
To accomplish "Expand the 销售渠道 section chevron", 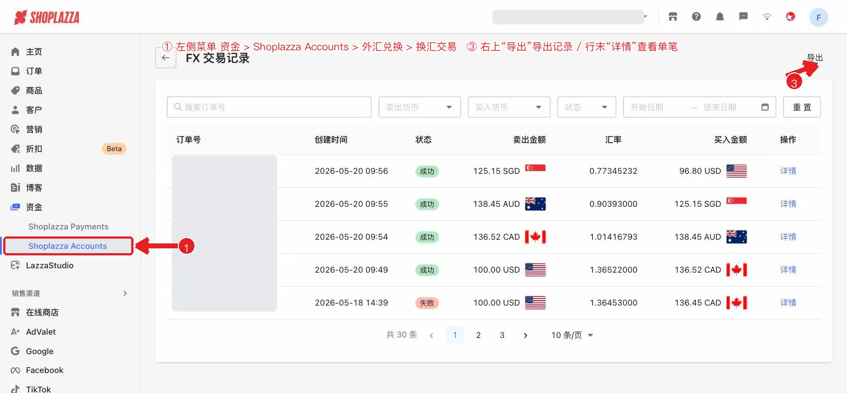I will click(125, 293).
